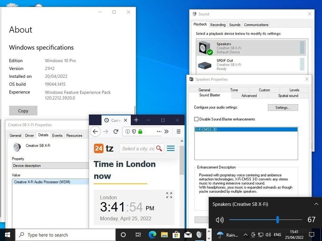Select the Sound Blaster tab
The width and height of the screenshot is (322, 241).
pos(210,95)
